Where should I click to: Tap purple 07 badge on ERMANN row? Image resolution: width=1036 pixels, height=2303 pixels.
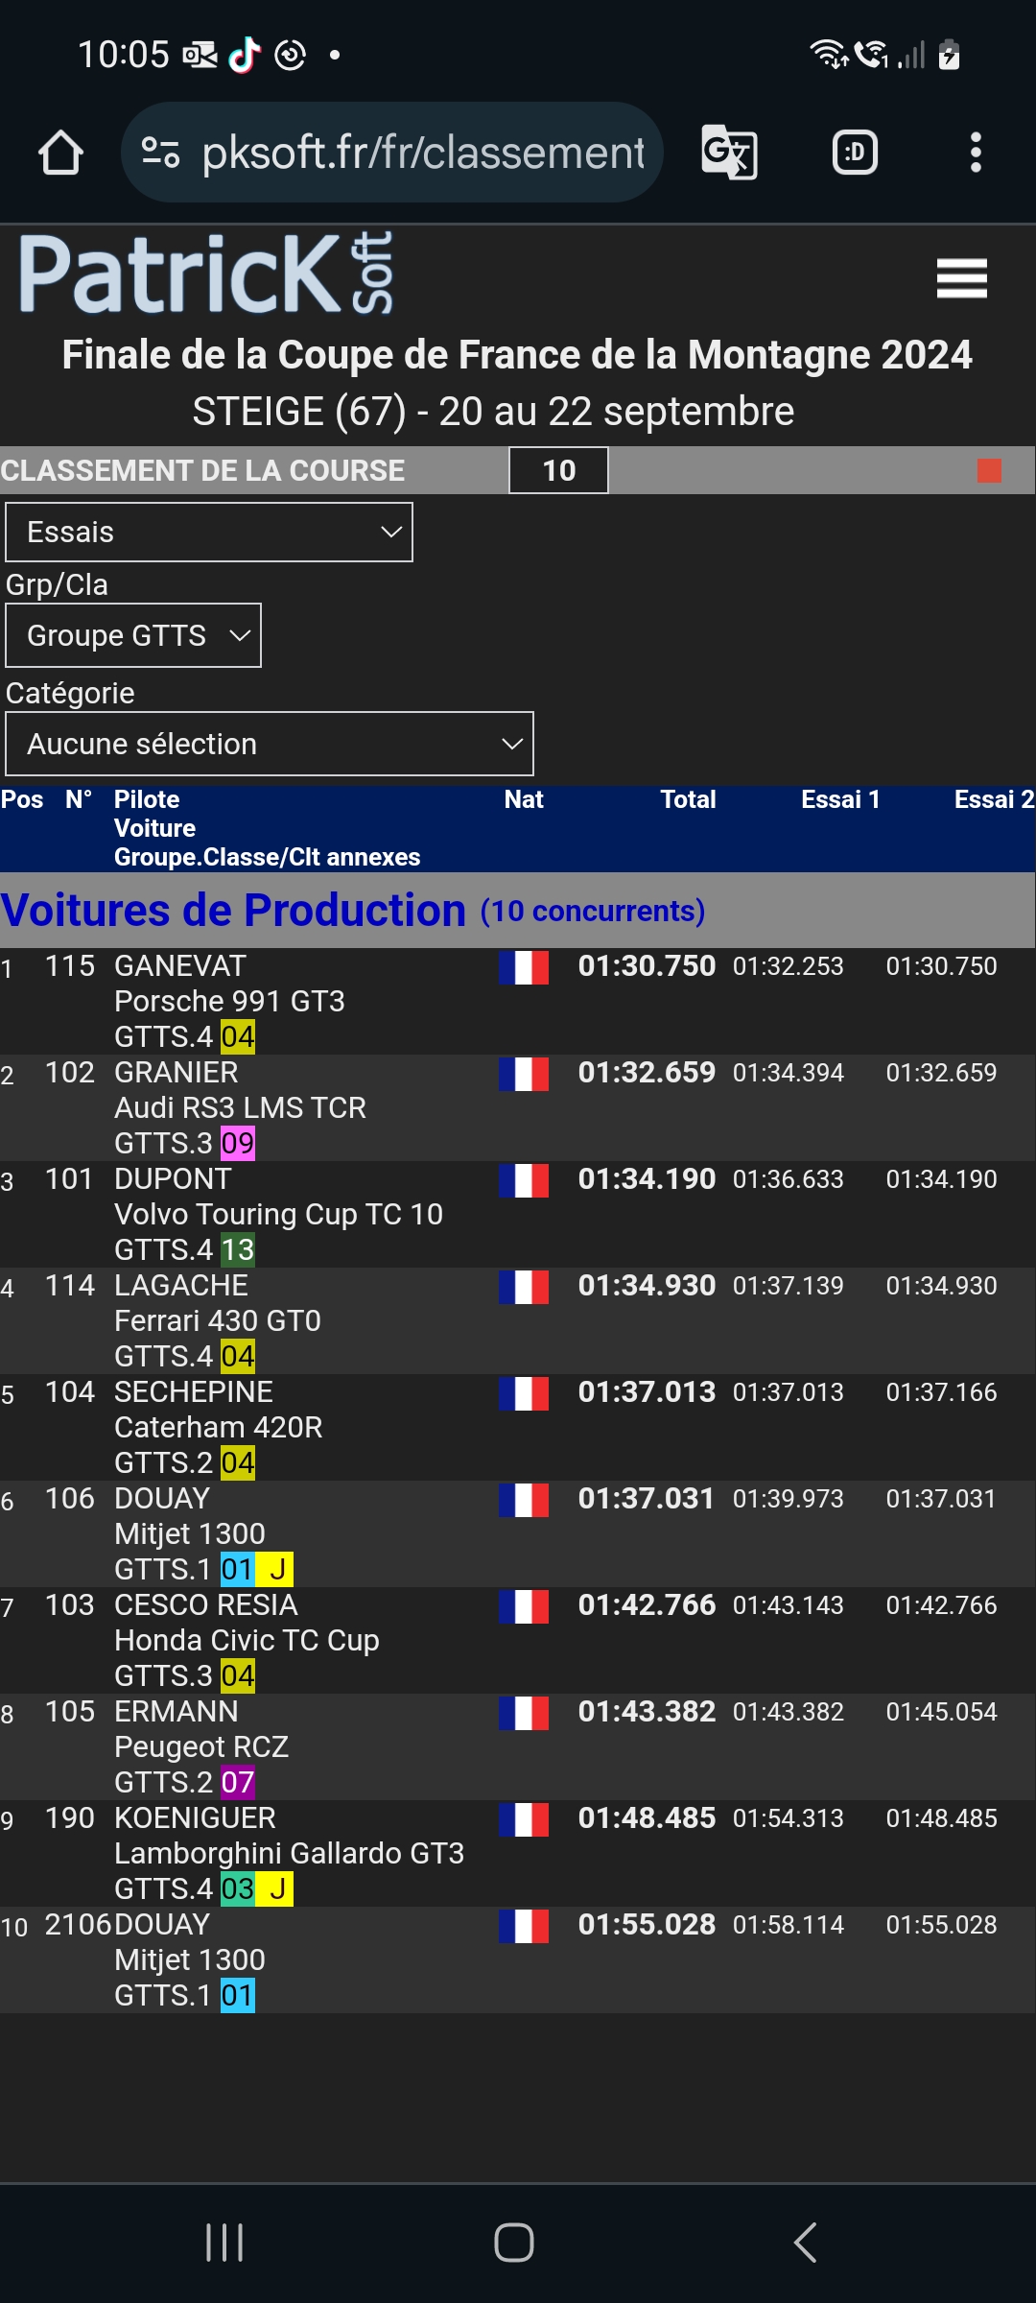[238, 1783]
